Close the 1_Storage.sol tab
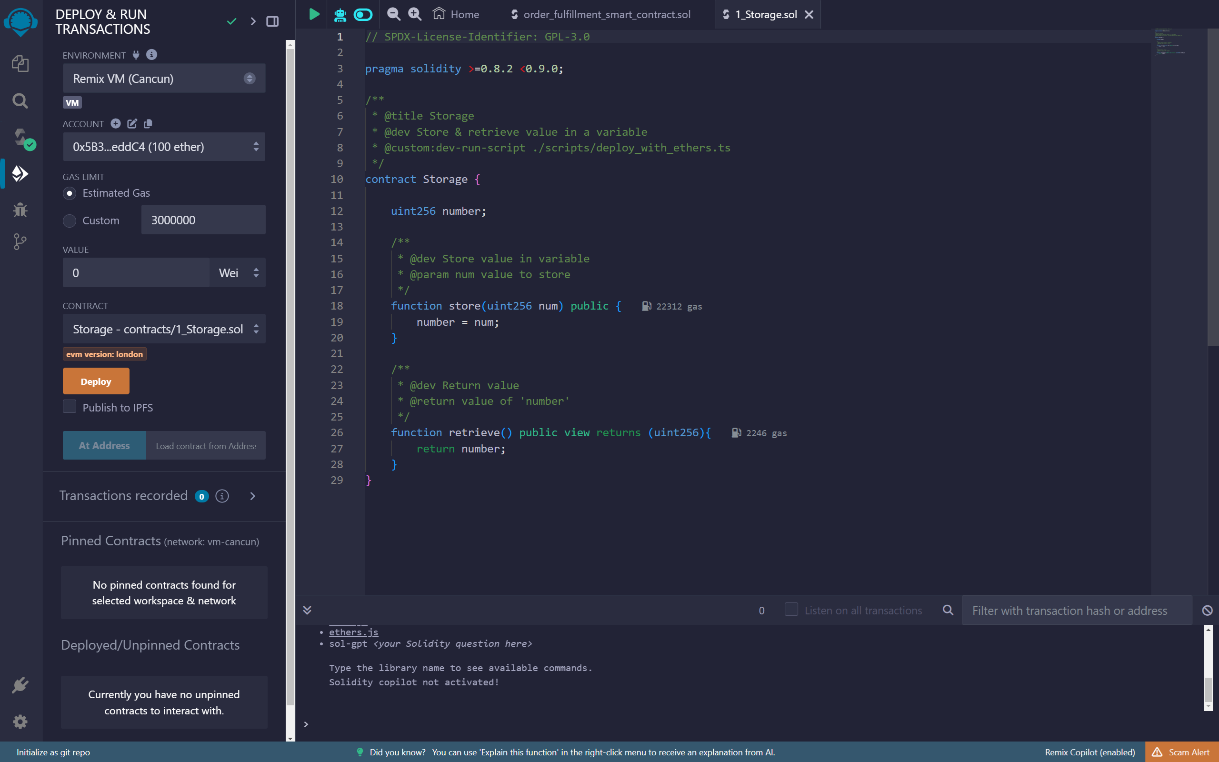 pos(809,15)
